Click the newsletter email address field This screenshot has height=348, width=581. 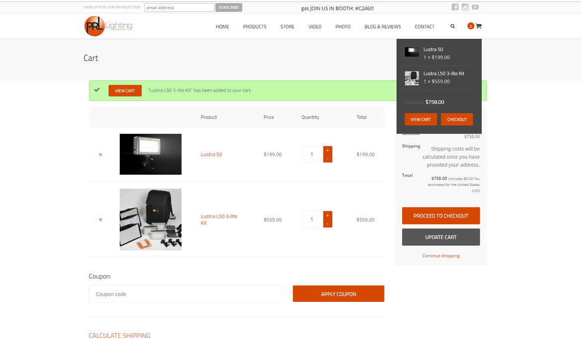179,7
